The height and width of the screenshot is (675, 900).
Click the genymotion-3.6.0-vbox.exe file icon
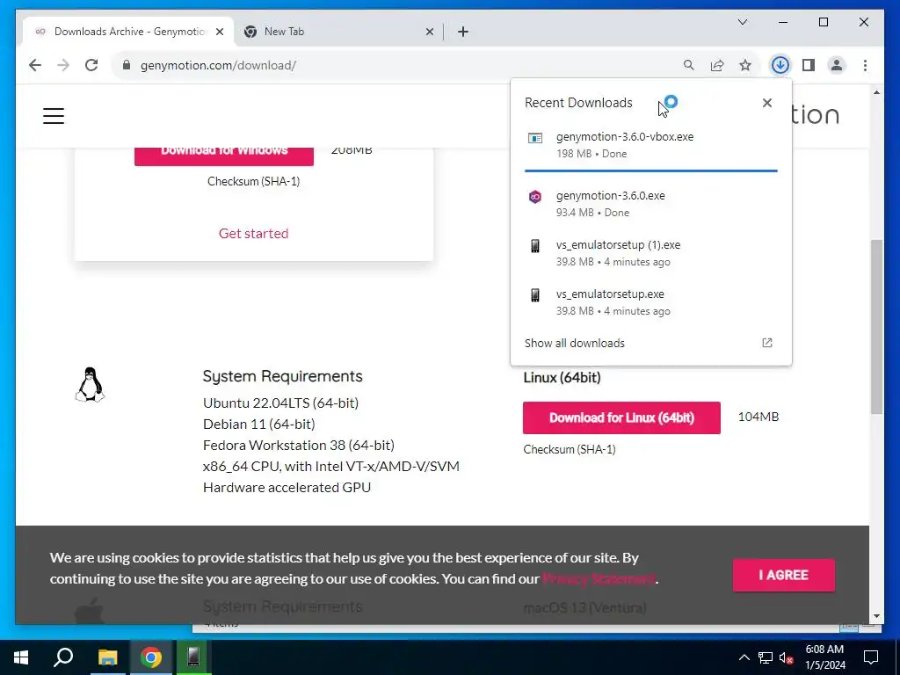pyautogui.click(x=535, y=138)
